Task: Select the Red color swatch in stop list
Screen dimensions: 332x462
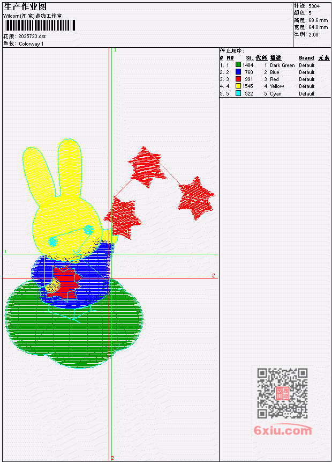Action: click(238, 79)
